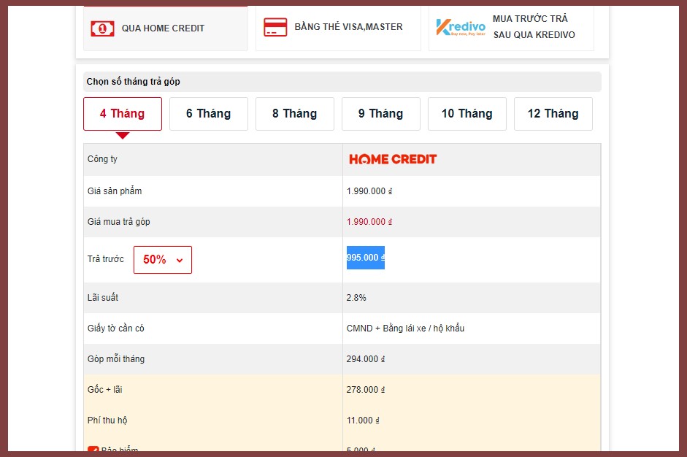Click the Giấy tờ cần có label
The width and height of the screenshot is (687, 457).
[115, 329]
